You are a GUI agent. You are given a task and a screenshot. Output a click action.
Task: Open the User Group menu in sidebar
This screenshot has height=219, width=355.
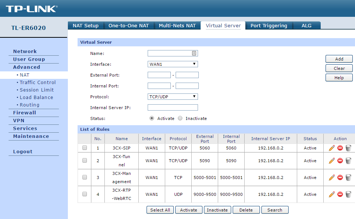pyautogui.click(x=29, y=59)
